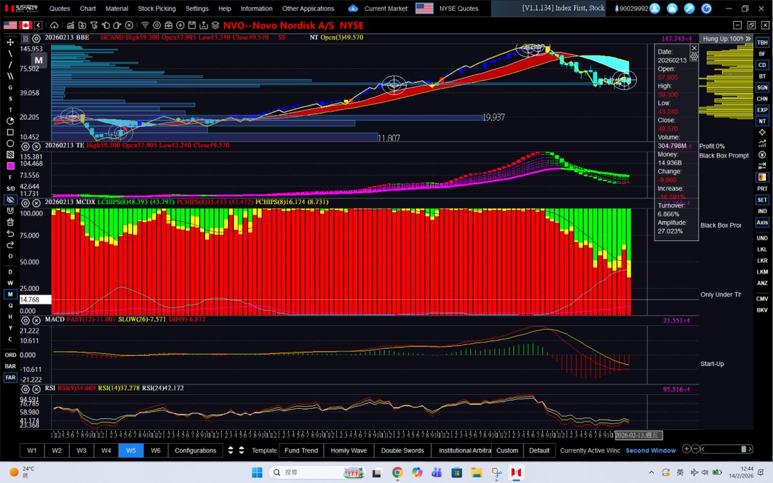Screen dimensions: 773x483
Task: Toggle the BAR button in left toolbar
Action: (10, 366)
